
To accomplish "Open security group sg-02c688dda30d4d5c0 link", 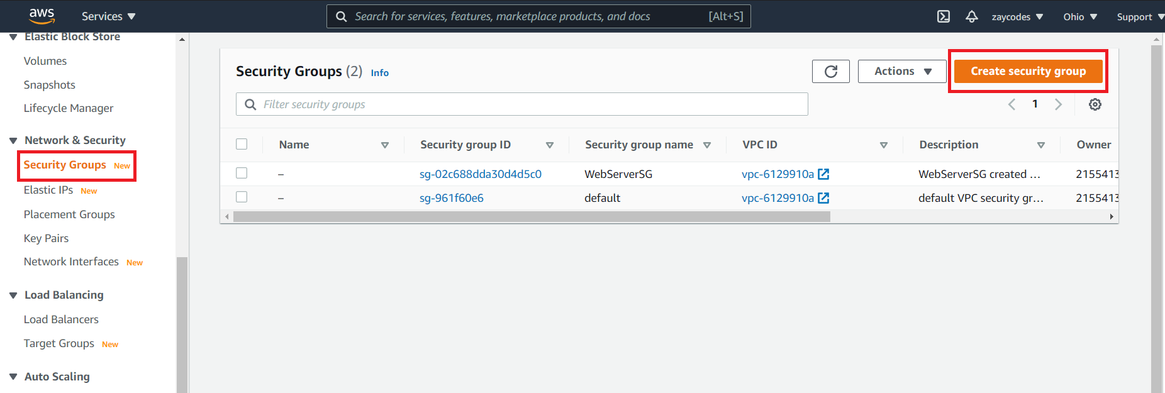I will tap(480, 174).
